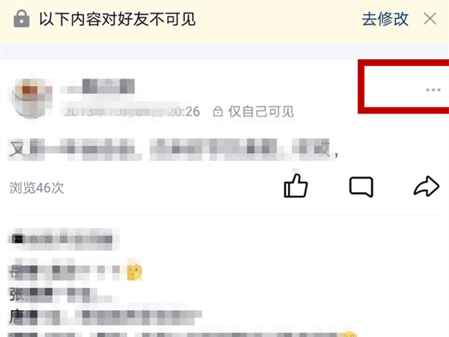This screenshot has height=337, width=449.
Task: Tap the user's avatar picture
Action: click(31, 98)
